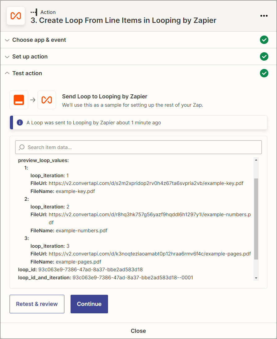Click the green checkmark for Set up action
This screenshot has width=277, height=339.
tap(264, 56)
